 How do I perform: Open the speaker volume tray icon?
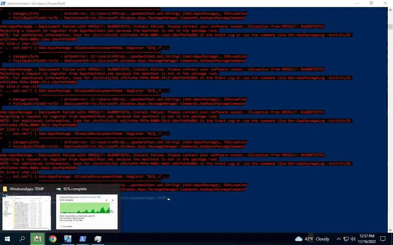coord(353,239)
